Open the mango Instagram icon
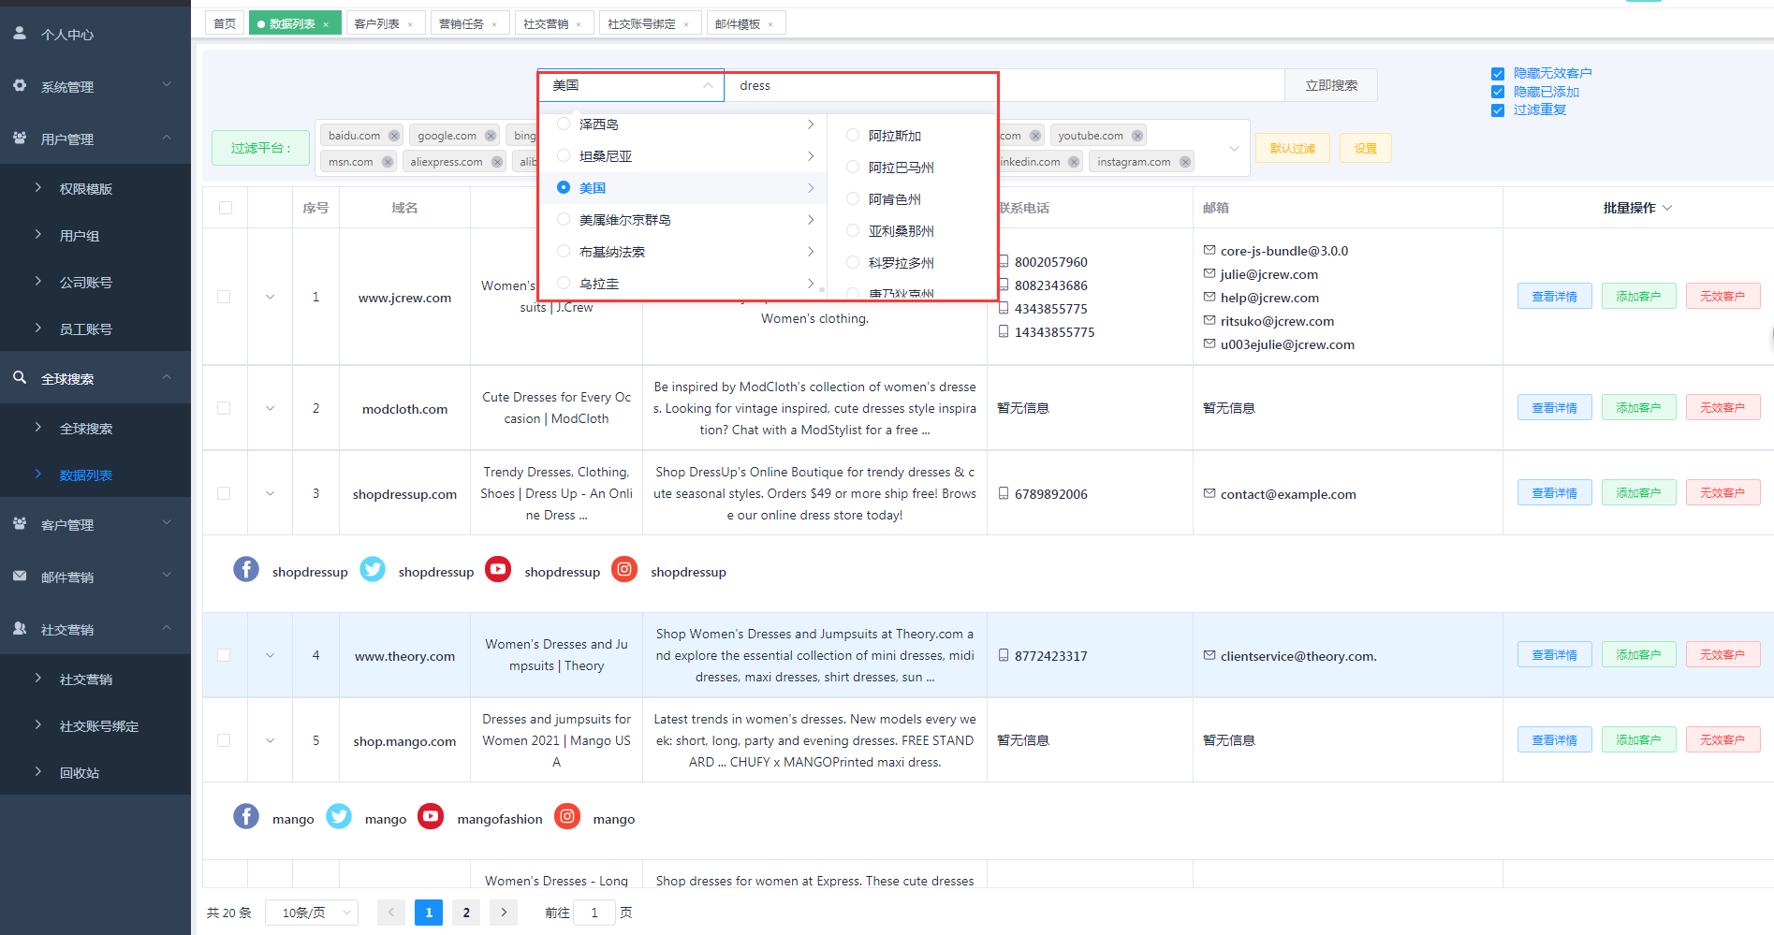Viewport: 1774px width, 935px height. 567,816
